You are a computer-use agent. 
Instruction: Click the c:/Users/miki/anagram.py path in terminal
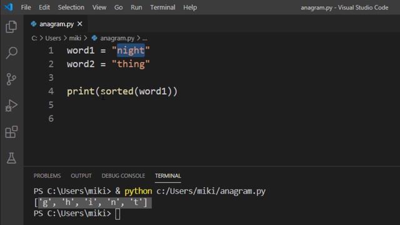tap(211, 191)
